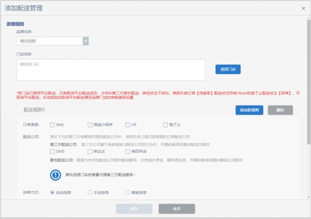Choose the 自动派单 radio option
The width and height of the screenshot is (311, 219).
point(52,192)
